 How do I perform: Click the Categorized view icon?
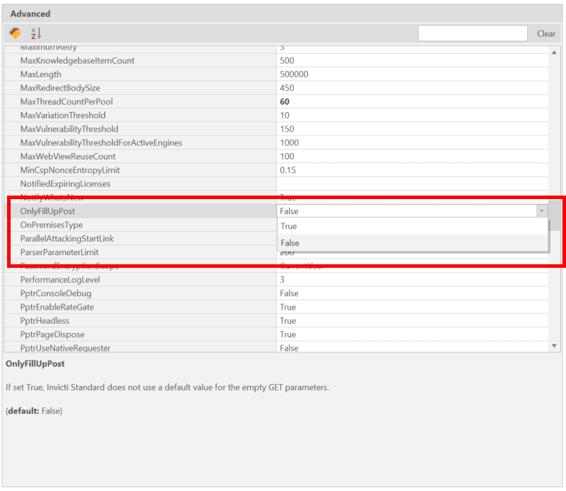click(15, 33)
